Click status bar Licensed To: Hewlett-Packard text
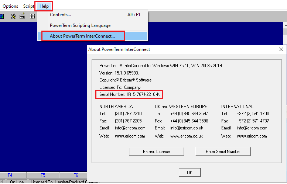The image size is (287, 184). tap(66, 182)
